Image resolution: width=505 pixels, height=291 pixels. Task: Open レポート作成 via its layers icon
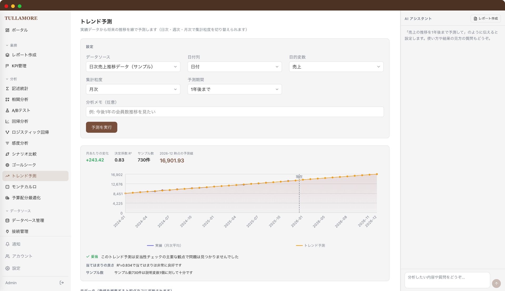[x=7, y=55]
